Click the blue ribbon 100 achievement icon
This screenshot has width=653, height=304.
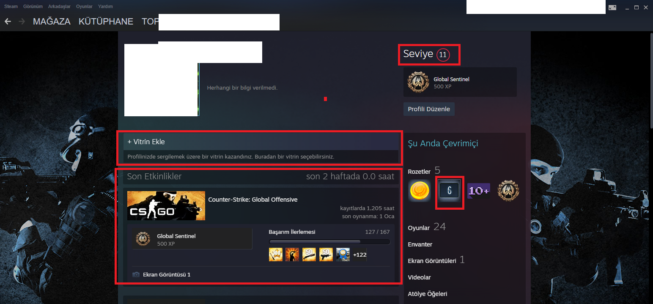[x=343, y=254]
